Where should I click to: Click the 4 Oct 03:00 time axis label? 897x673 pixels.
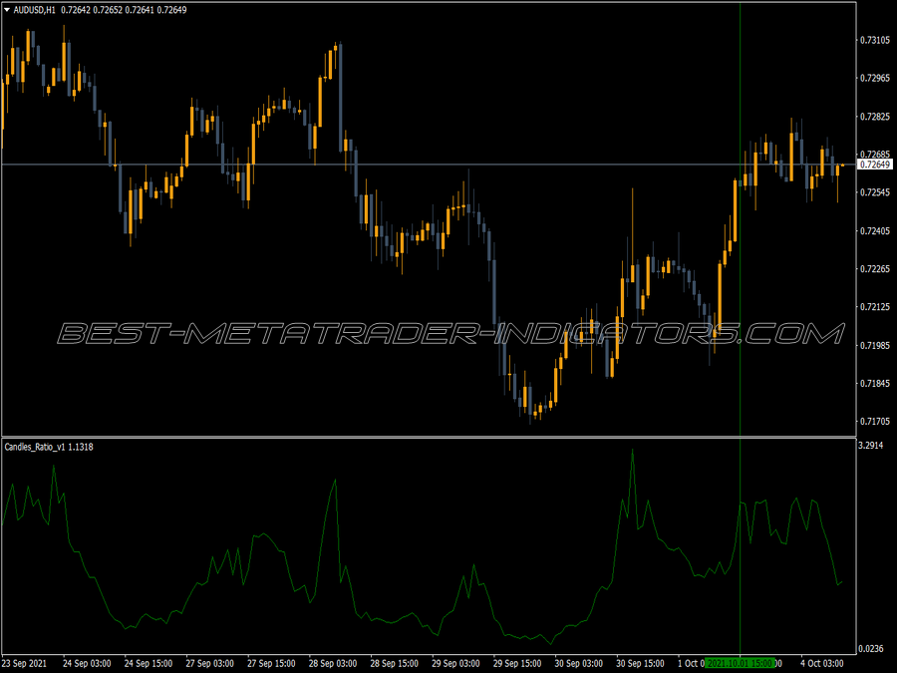coord(821,663)
